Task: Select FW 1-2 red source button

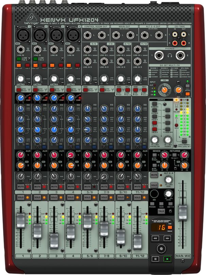Action: pyautogui.click(x=155, y=123)
